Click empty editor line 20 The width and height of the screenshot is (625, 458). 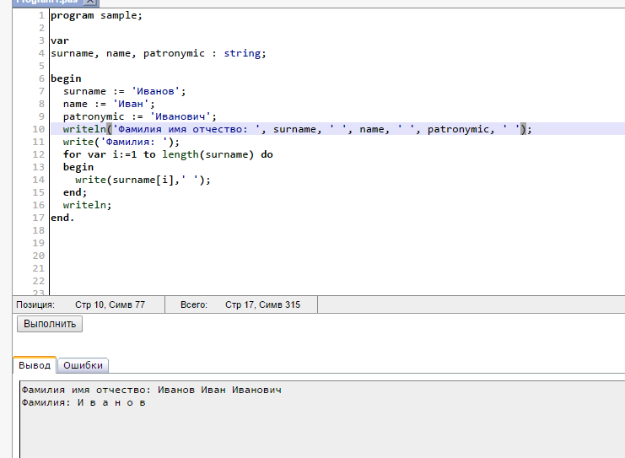(253, 256)
